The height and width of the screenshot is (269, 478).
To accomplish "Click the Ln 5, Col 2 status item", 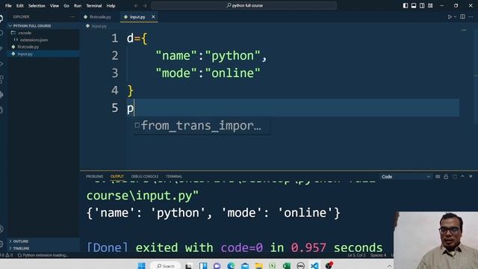I will [356, 255].
